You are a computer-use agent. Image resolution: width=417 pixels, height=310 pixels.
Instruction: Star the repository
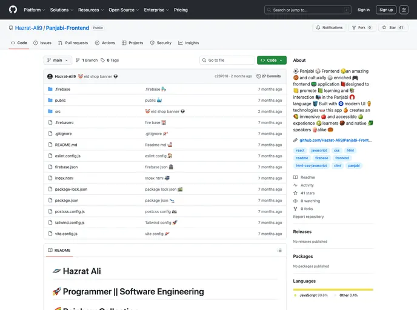(393, 28)
